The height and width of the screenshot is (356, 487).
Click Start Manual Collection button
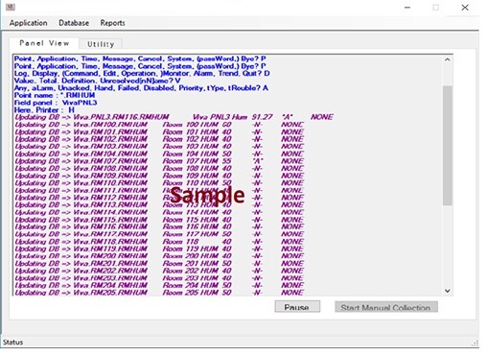(x=385, y=307)
